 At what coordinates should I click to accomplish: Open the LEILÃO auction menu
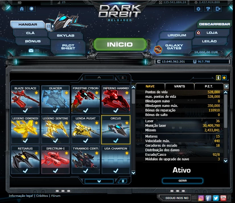click(209, 41)
